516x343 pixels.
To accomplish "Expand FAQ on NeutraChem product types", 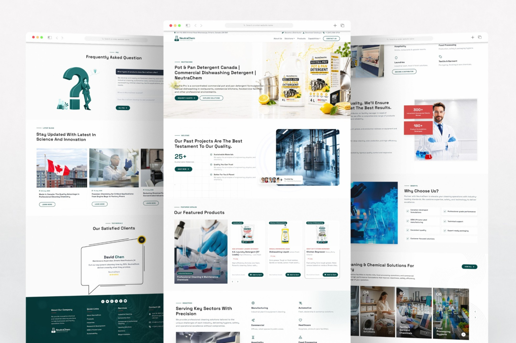I will pos(139,72).
